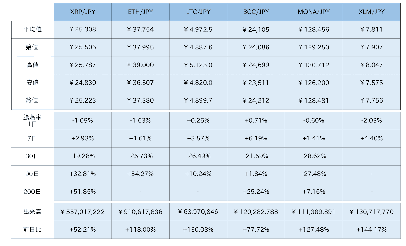Screen dimensions: 406x246
Task: Select the 始値 row label
Action: click(x=32, y=47)
